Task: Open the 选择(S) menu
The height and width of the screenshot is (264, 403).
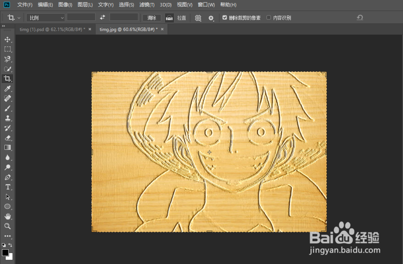Action: tap(126, 5)
